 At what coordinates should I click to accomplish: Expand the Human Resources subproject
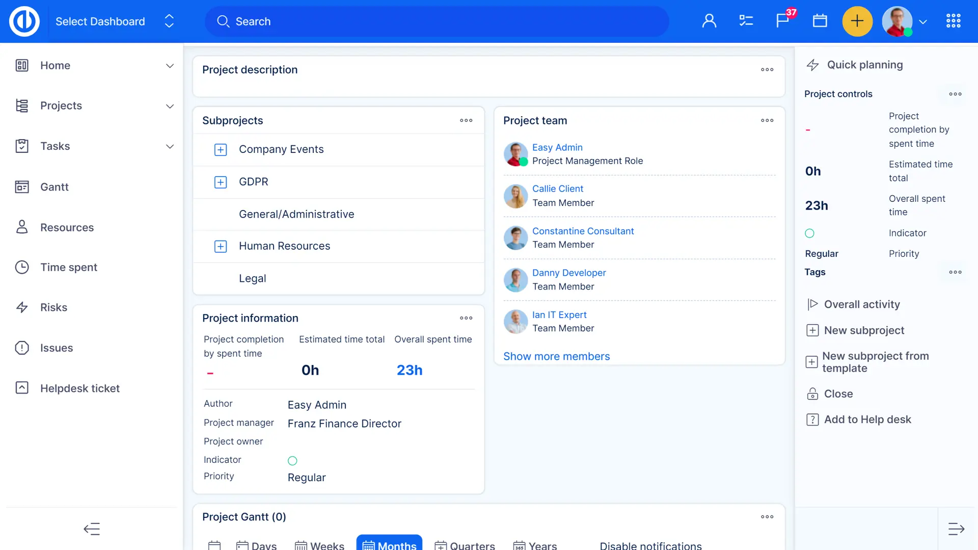pos(221,247)
